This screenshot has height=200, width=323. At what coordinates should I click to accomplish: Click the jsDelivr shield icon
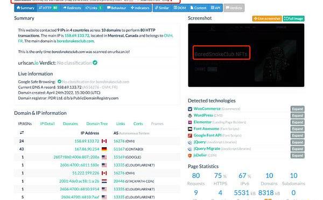pyautogui.click(x=189, y=155)
